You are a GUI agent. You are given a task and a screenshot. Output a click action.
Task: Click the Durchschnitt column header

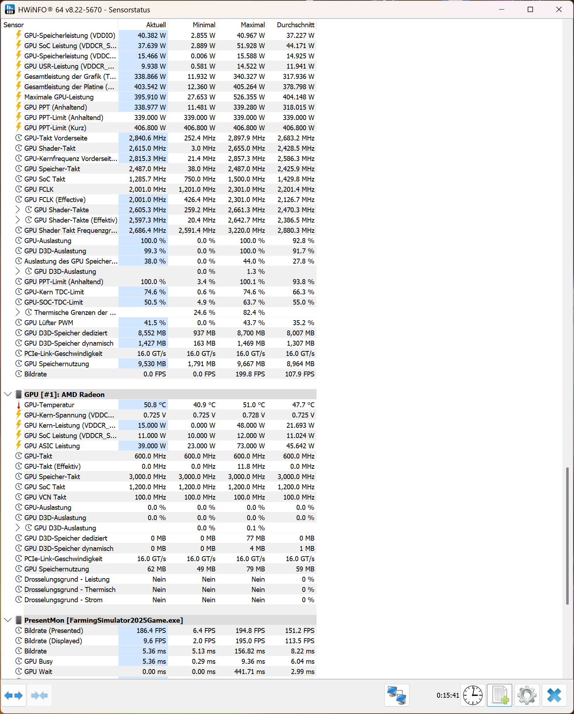click(291, 25)
